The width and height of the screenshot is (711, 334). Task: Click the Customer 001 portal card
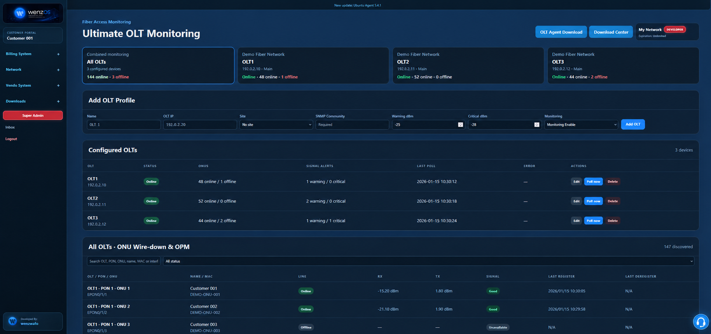[33, 35]
